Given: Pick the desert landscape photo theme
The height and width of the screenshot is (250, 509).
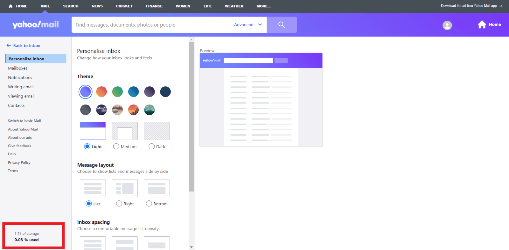Looking at the screenshot, I should pyautogui.click(x=117, y=110).
